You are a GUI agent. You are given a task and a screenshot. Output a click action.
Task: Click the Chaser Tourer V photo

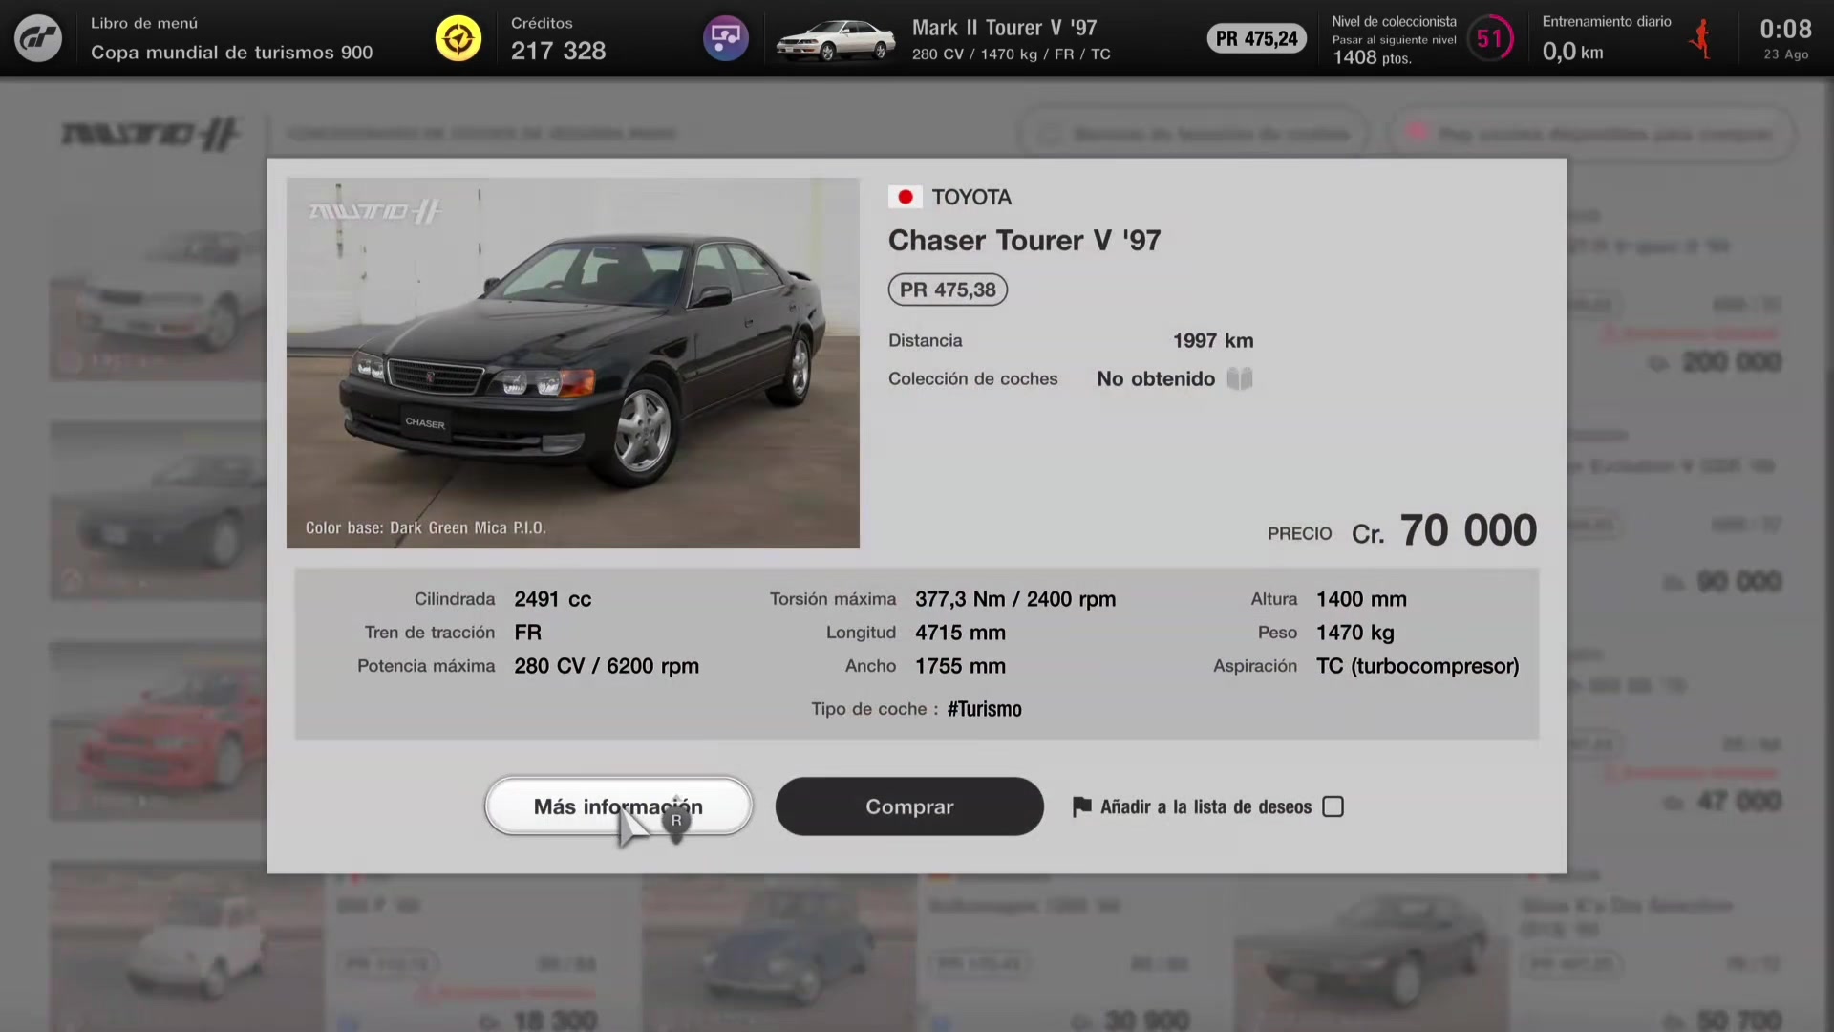[573, 363]
